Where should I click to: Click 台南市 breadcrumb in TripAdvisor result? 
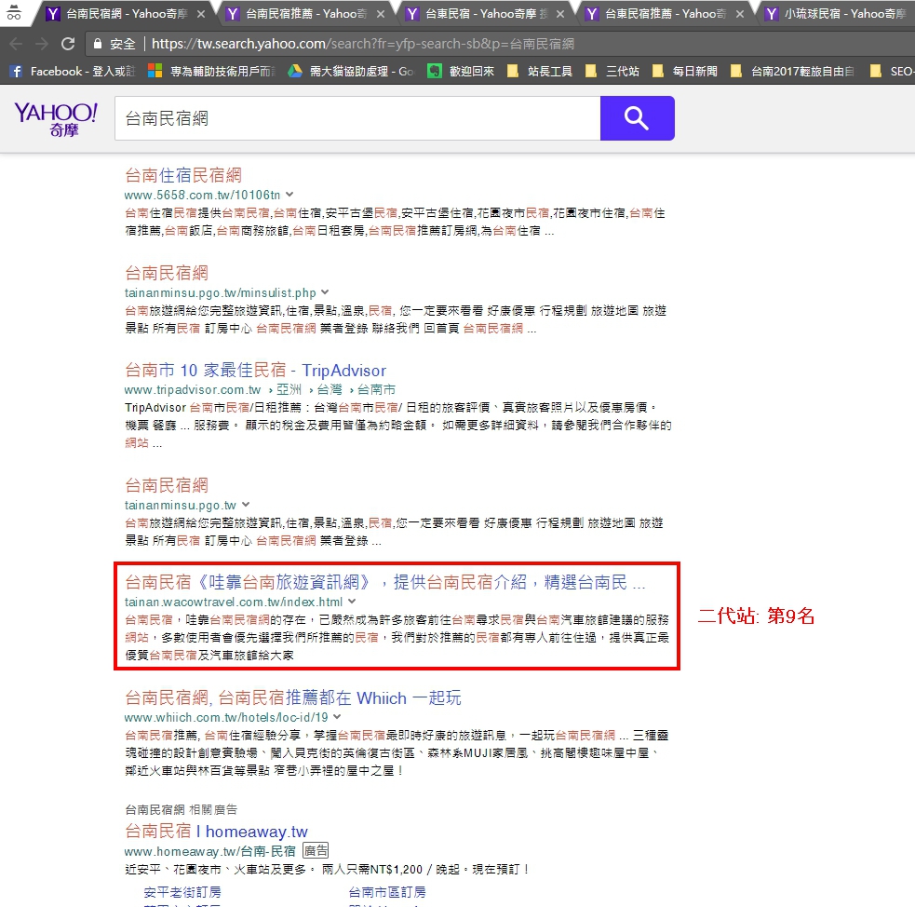coord(376,389)
